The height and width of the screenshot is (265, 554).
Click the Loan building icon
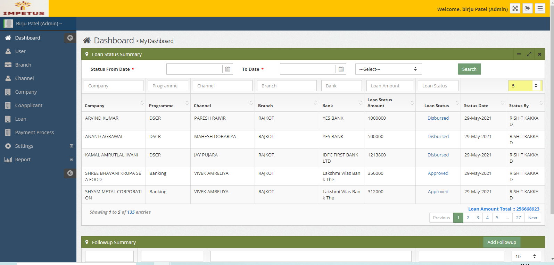click(8, 119)
